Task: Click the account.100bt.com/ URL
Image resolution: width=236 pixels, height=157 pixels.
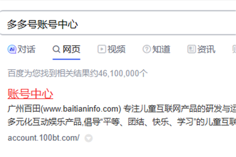Action: pyautogui.click(x=44, y=138)
